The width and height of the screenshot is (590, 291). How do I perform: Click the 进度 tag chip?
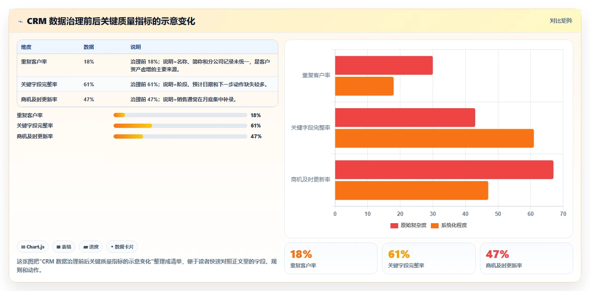[91, 247]
